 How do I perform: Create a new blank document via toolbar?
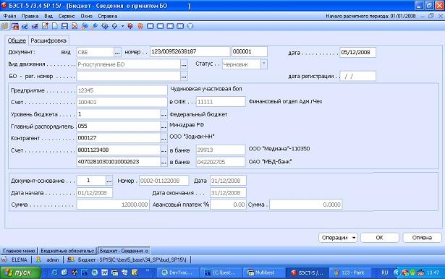55,26
